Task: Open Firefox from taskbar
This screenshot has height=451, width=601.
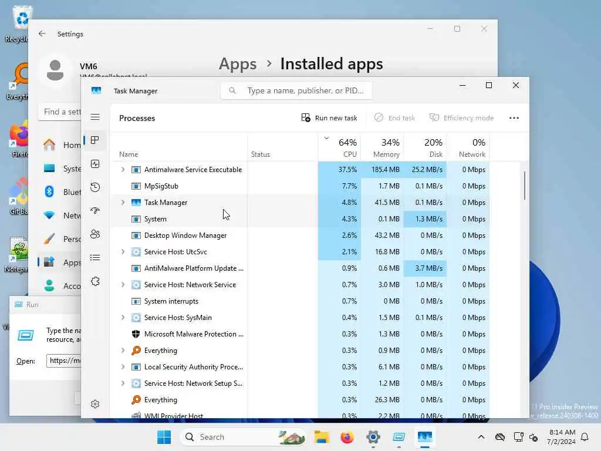Action: click(347, 437)
